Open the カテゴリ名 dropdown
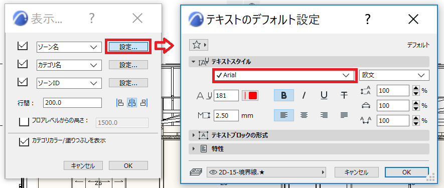Image resolution: width=444 pixels, height=188 pixels. [69, 65]
